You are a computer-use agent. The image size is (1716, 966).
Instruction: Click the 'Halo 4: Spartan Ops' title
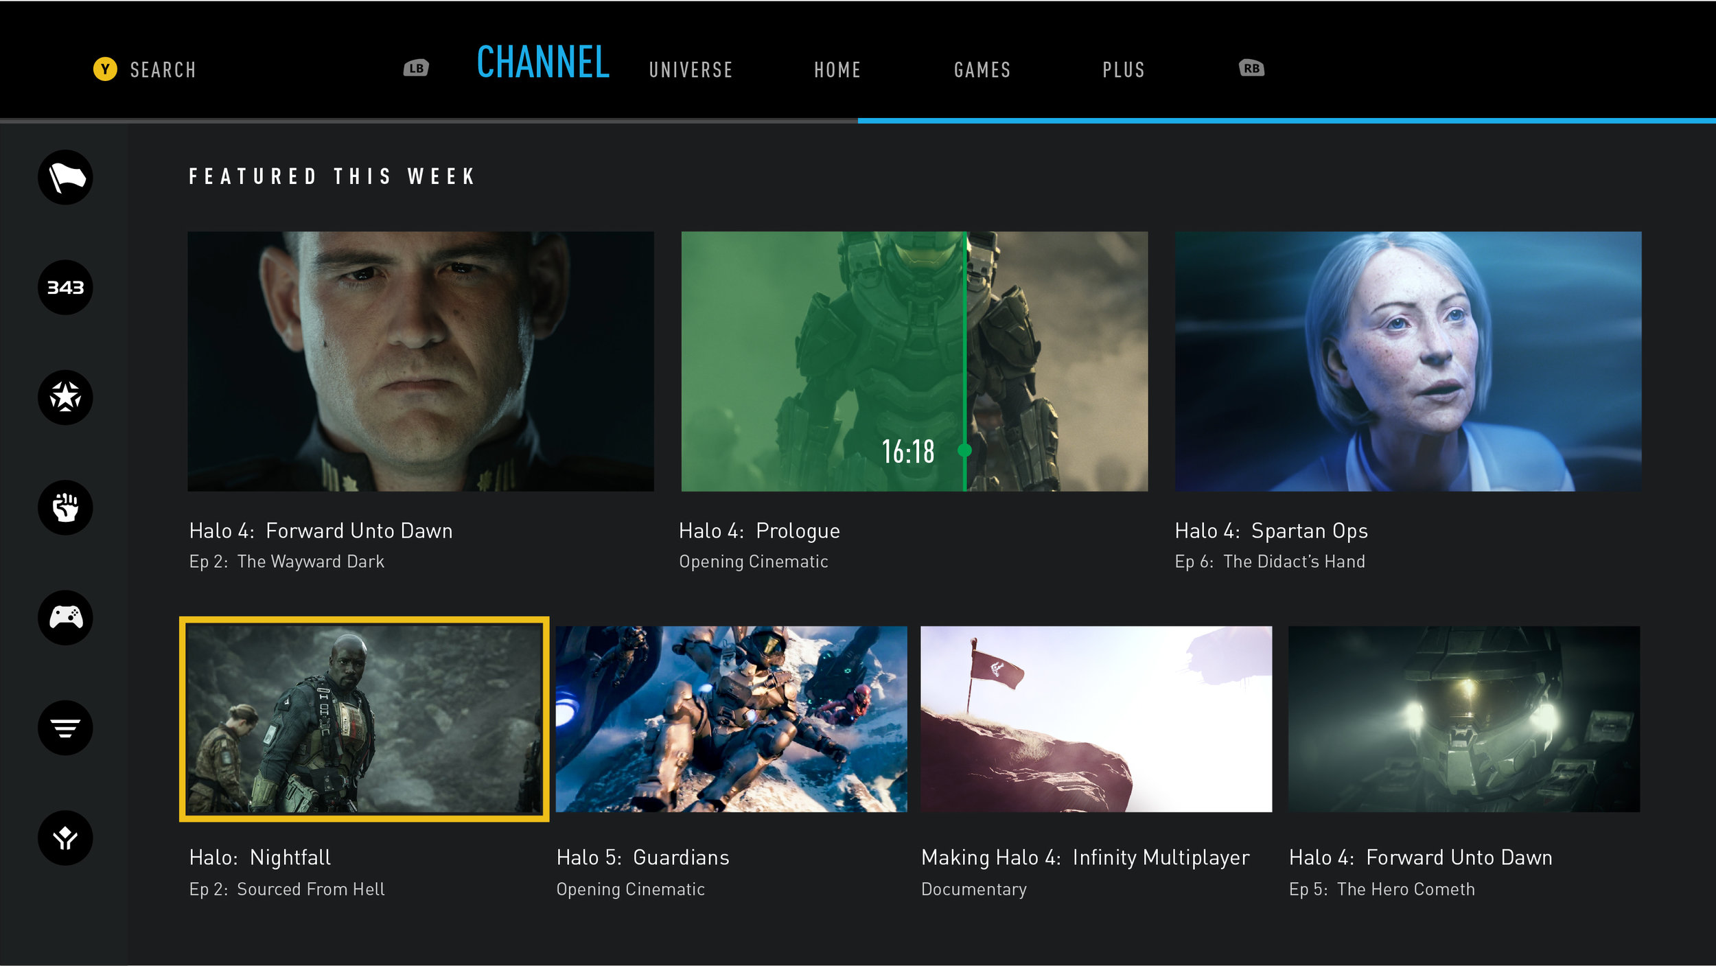click(x=1271, y=531)
